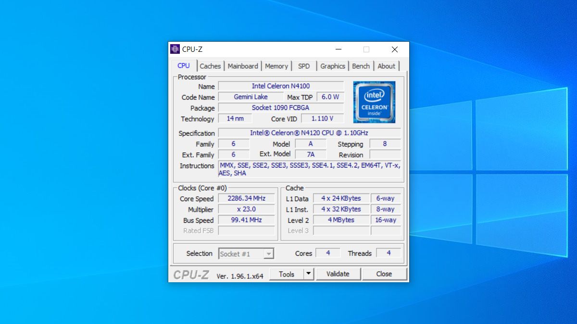577x324 pixels.
Task: Show the Graphics tab
Action: tap(333, 66)
